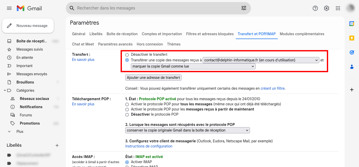
Task: Click the Nouveau message compose button
Action: 28,26
